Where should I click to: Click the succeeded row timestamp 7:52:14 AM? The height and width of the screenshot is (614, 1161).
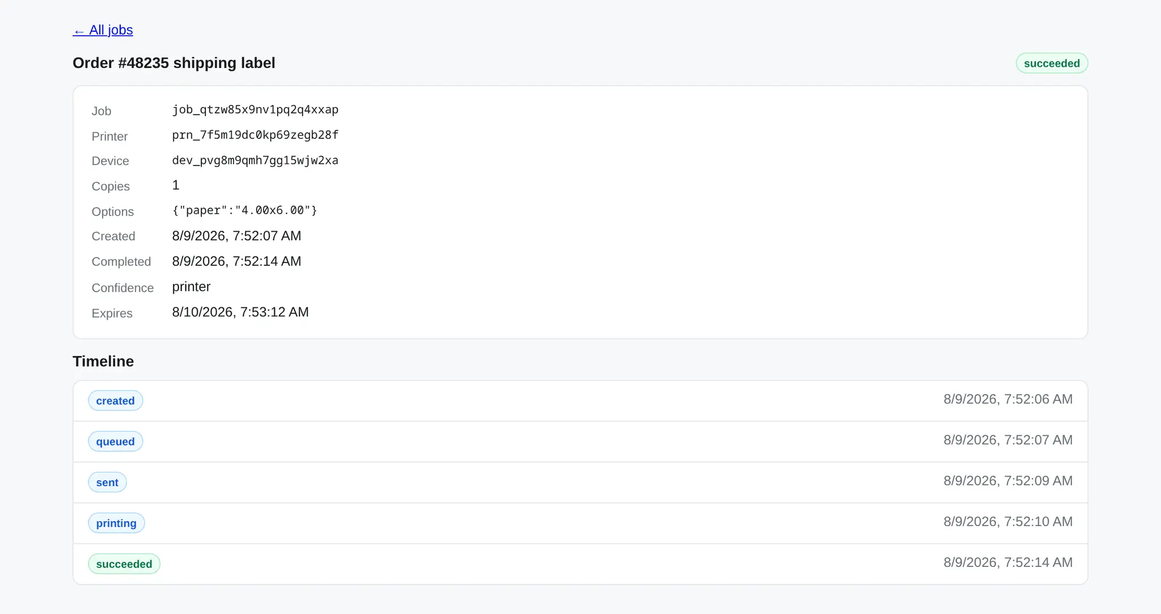(x=1008, y=562)
